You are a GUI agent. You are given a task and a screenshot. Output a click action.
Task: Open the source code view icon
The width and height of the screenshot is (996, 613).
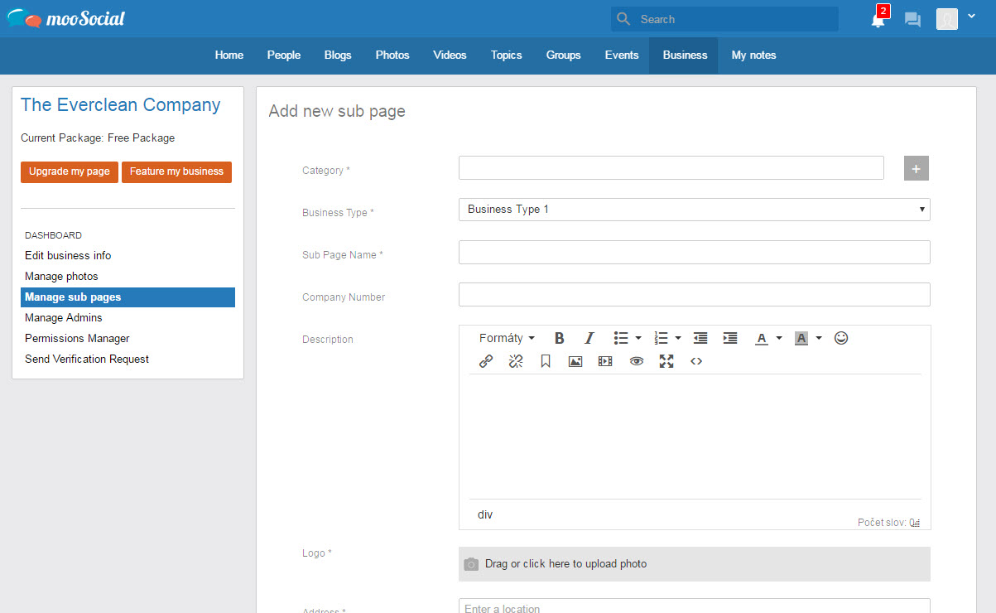[696, 361]
